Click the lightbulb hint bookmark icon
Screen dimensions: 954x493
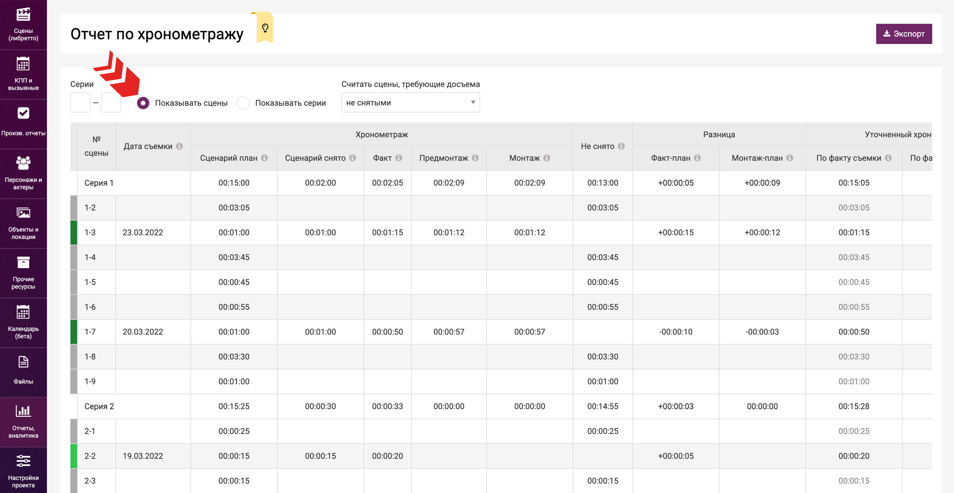coord(265,28)
